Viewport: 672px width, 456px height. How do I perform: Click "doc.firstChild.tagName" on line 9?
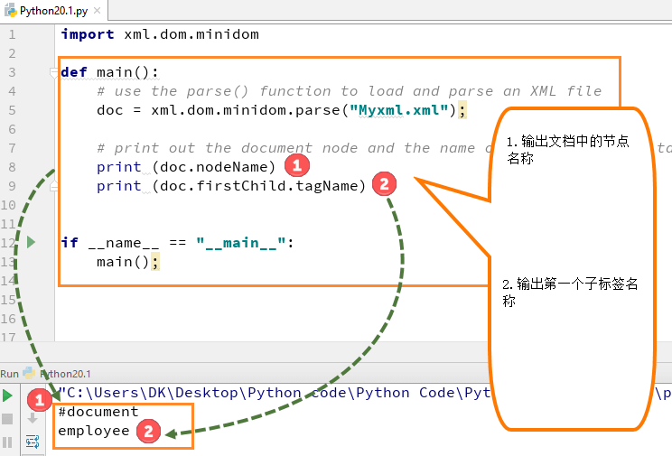pos(258,186)
